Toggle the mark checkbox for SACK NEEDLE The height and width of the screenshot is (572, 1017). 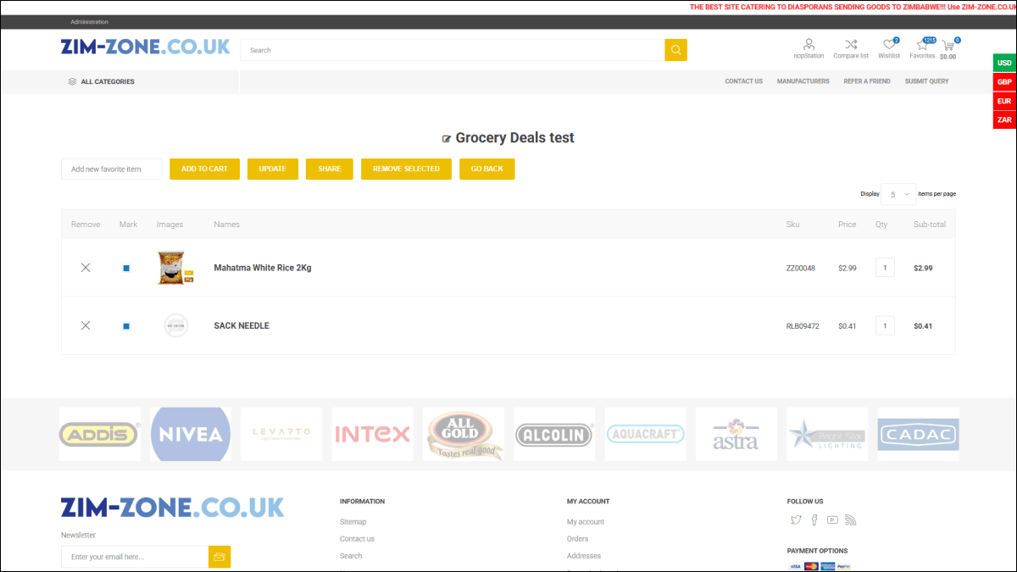[x=126, y=325]
